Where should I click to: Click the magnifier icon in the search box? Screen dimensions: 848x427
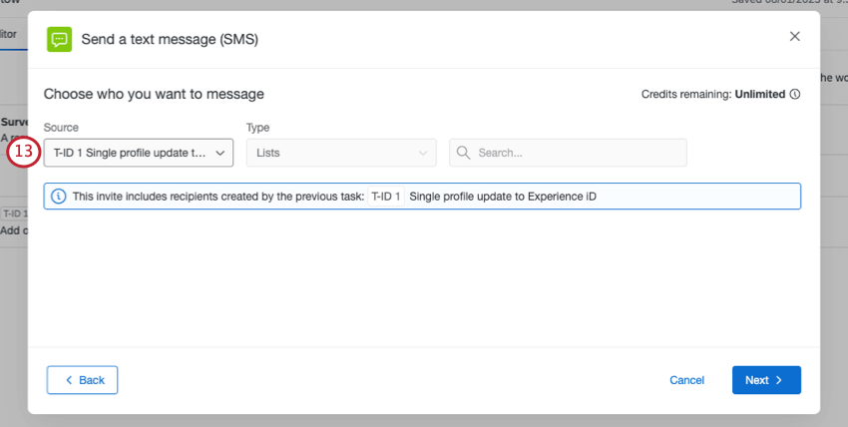[464, 153]
